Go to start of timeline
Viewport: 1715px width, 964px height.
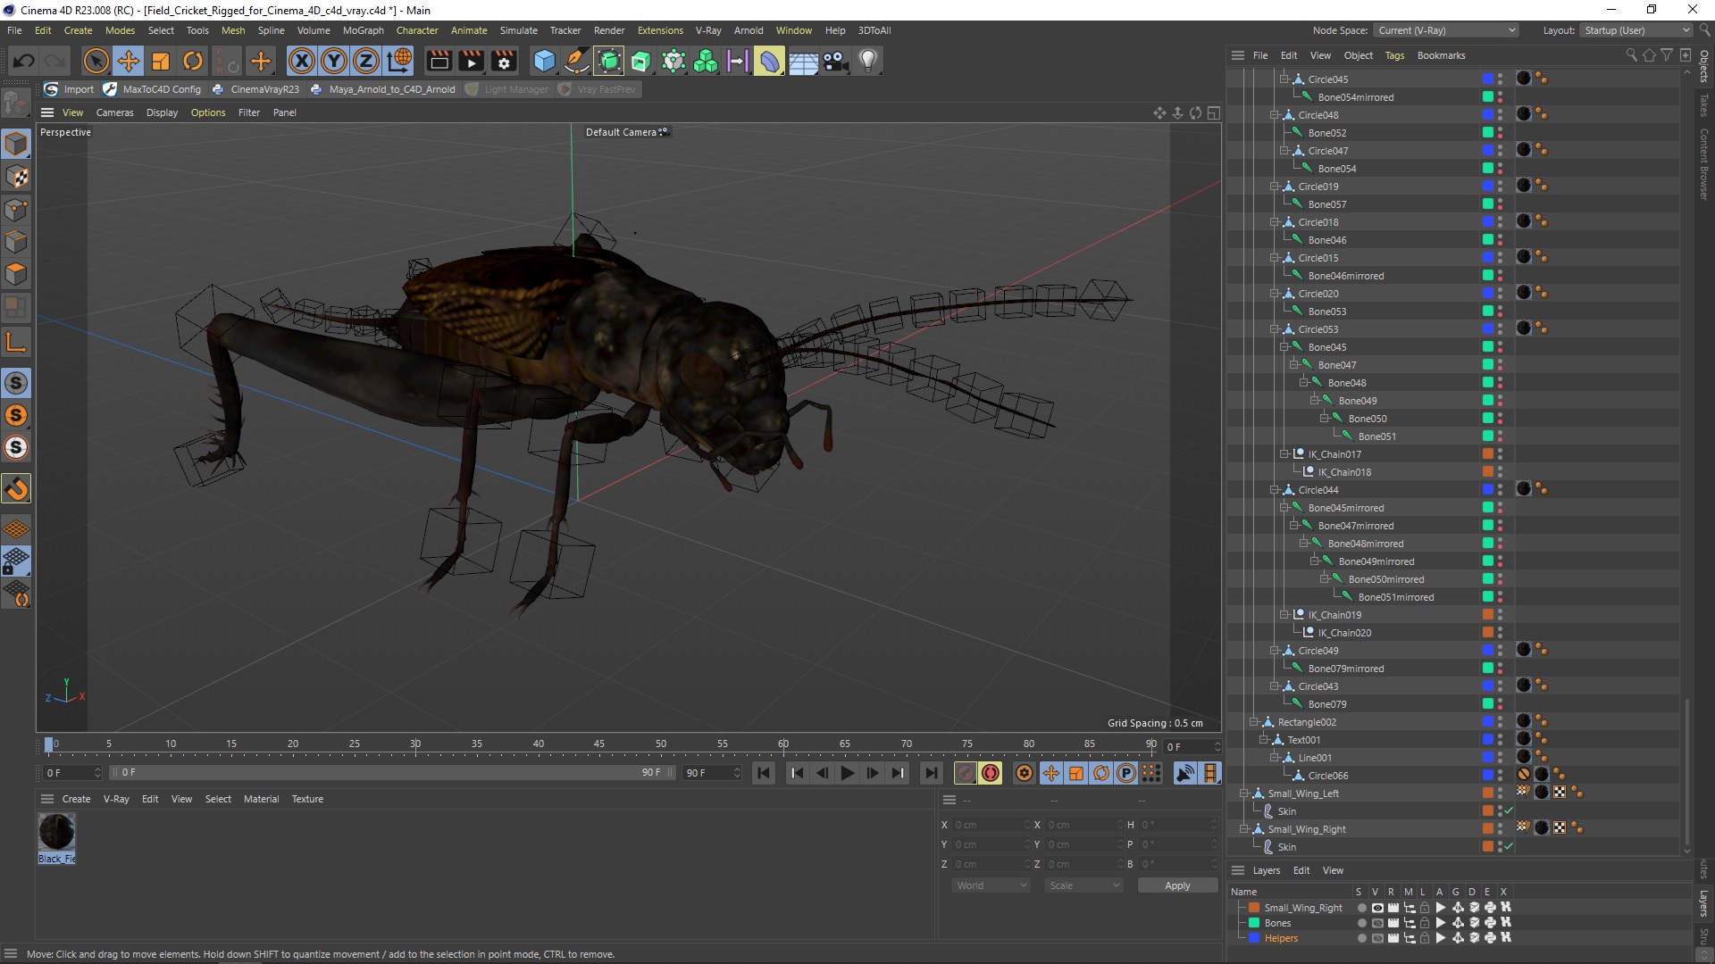coord(764,773)
